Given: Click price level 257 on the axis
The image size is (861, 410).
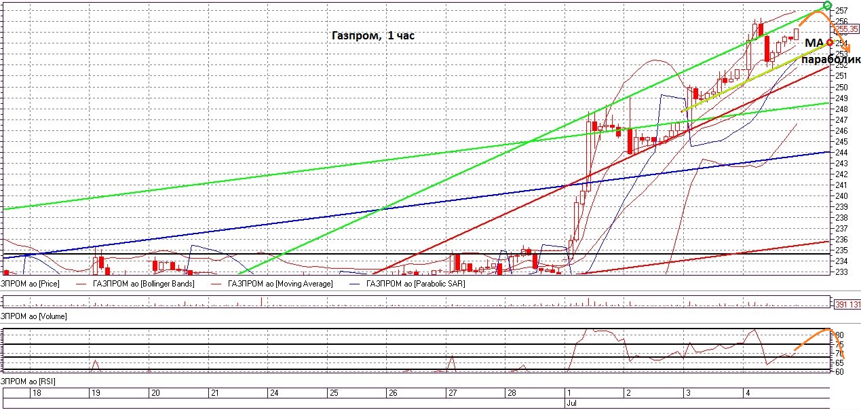Looking at the screenshot, I should pos(841,11).
